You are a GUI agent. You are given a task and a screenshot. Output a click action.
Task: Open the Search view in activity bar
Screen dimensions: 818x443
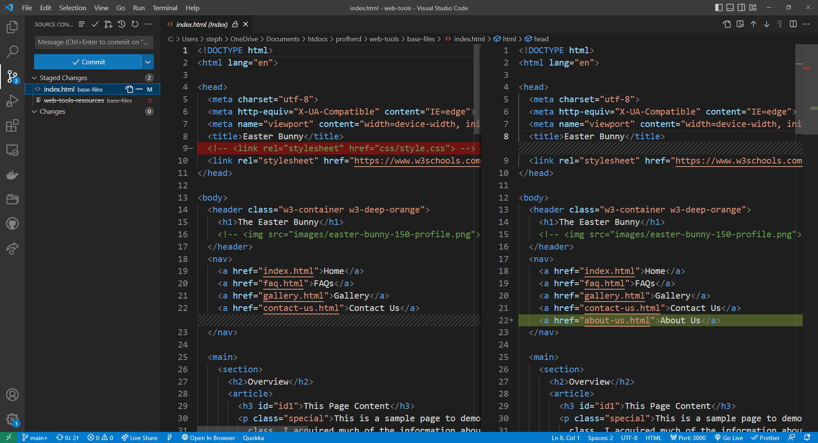[12, 52]
